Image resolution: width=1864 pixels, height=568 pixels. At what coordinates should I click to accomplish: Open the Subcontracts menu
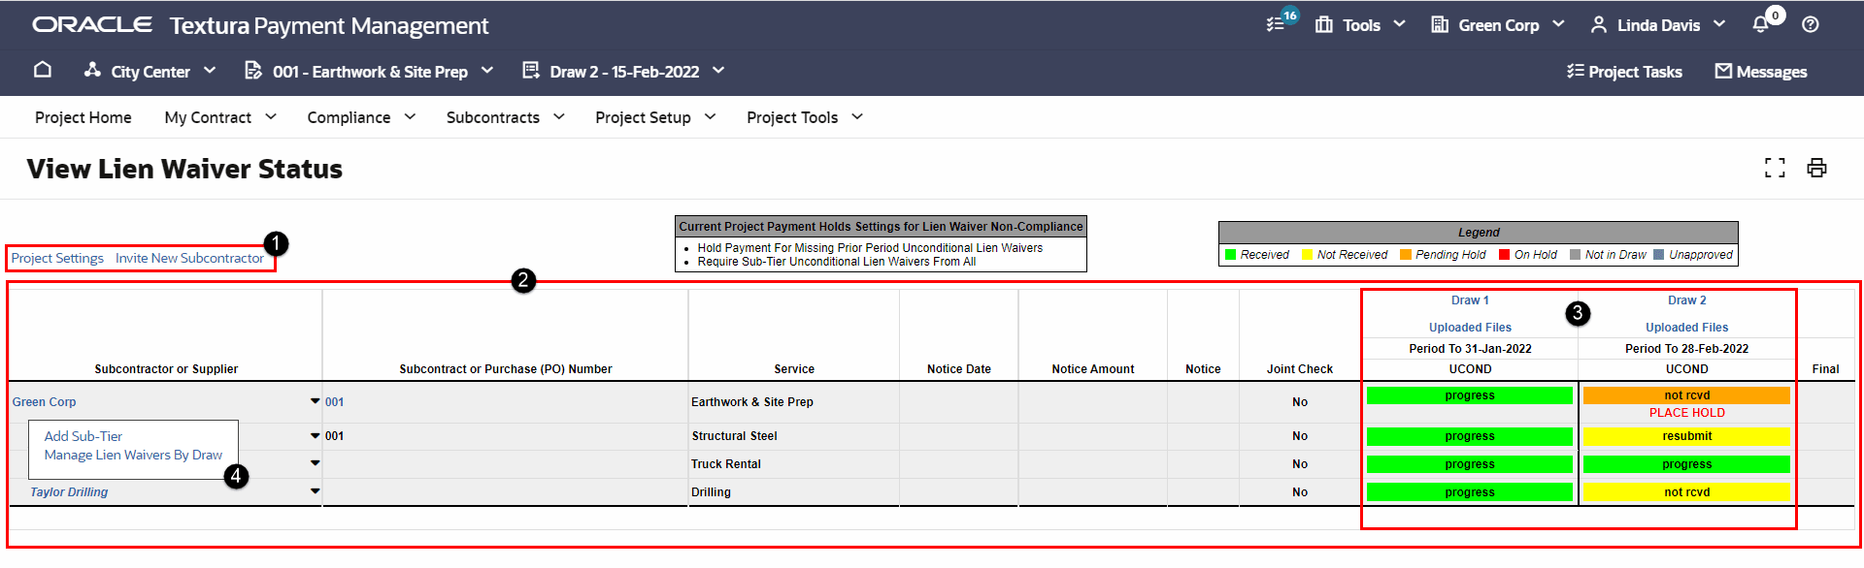pos(505,117)
